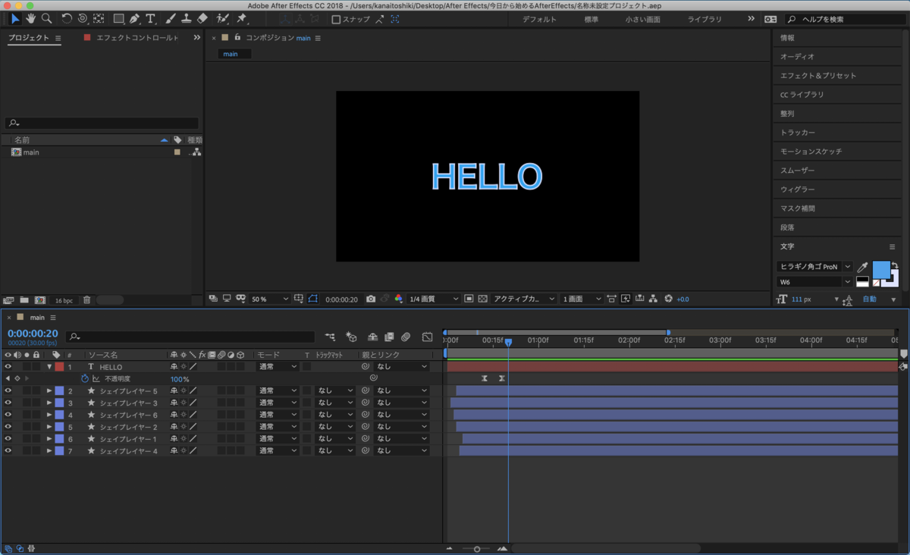
Task: Hide the HELLO layer with eye toggle
Action: pos(8,367)
